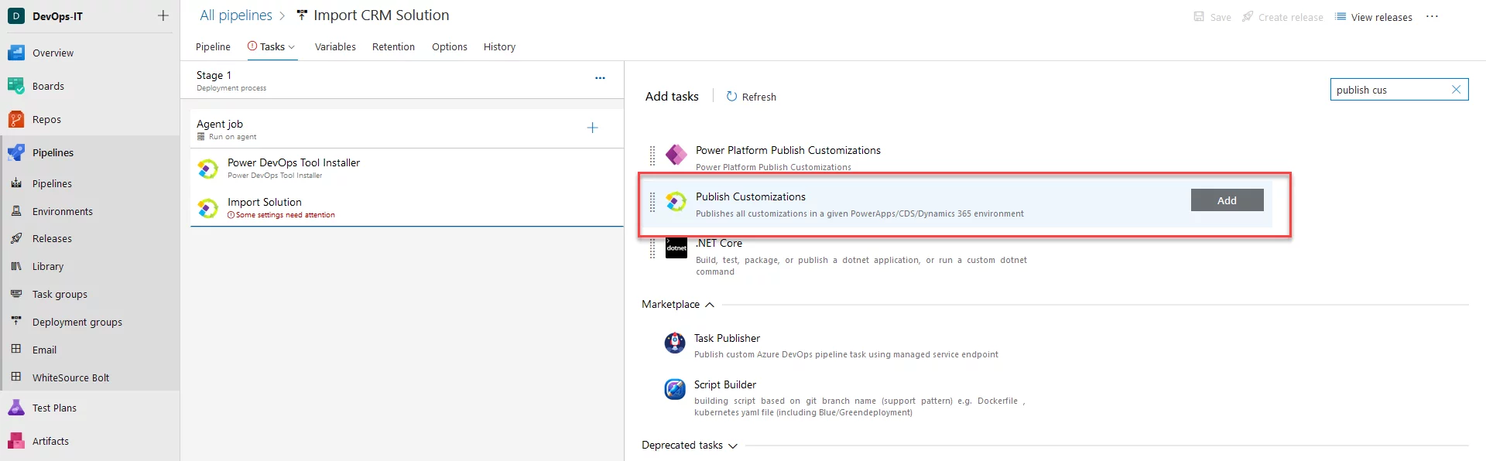1486x461 pixels.
Task: Open the Tasks tab dropdown chevron
Action: (x=292, y=47)
